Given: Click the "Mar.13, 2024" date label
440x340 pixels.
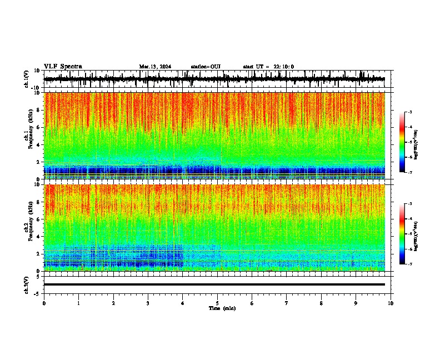Looking at the screenshot, I should (155, 67).
